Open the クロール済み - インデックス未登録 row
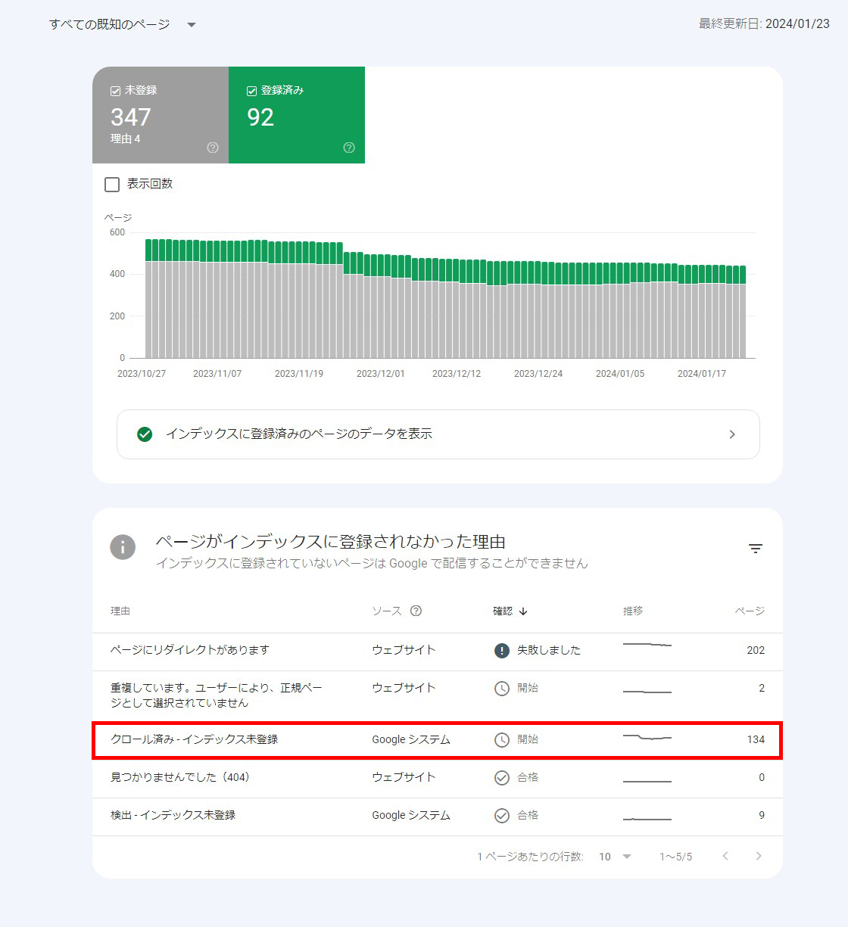This screenshot has height=927, width=848. (194, 739)
